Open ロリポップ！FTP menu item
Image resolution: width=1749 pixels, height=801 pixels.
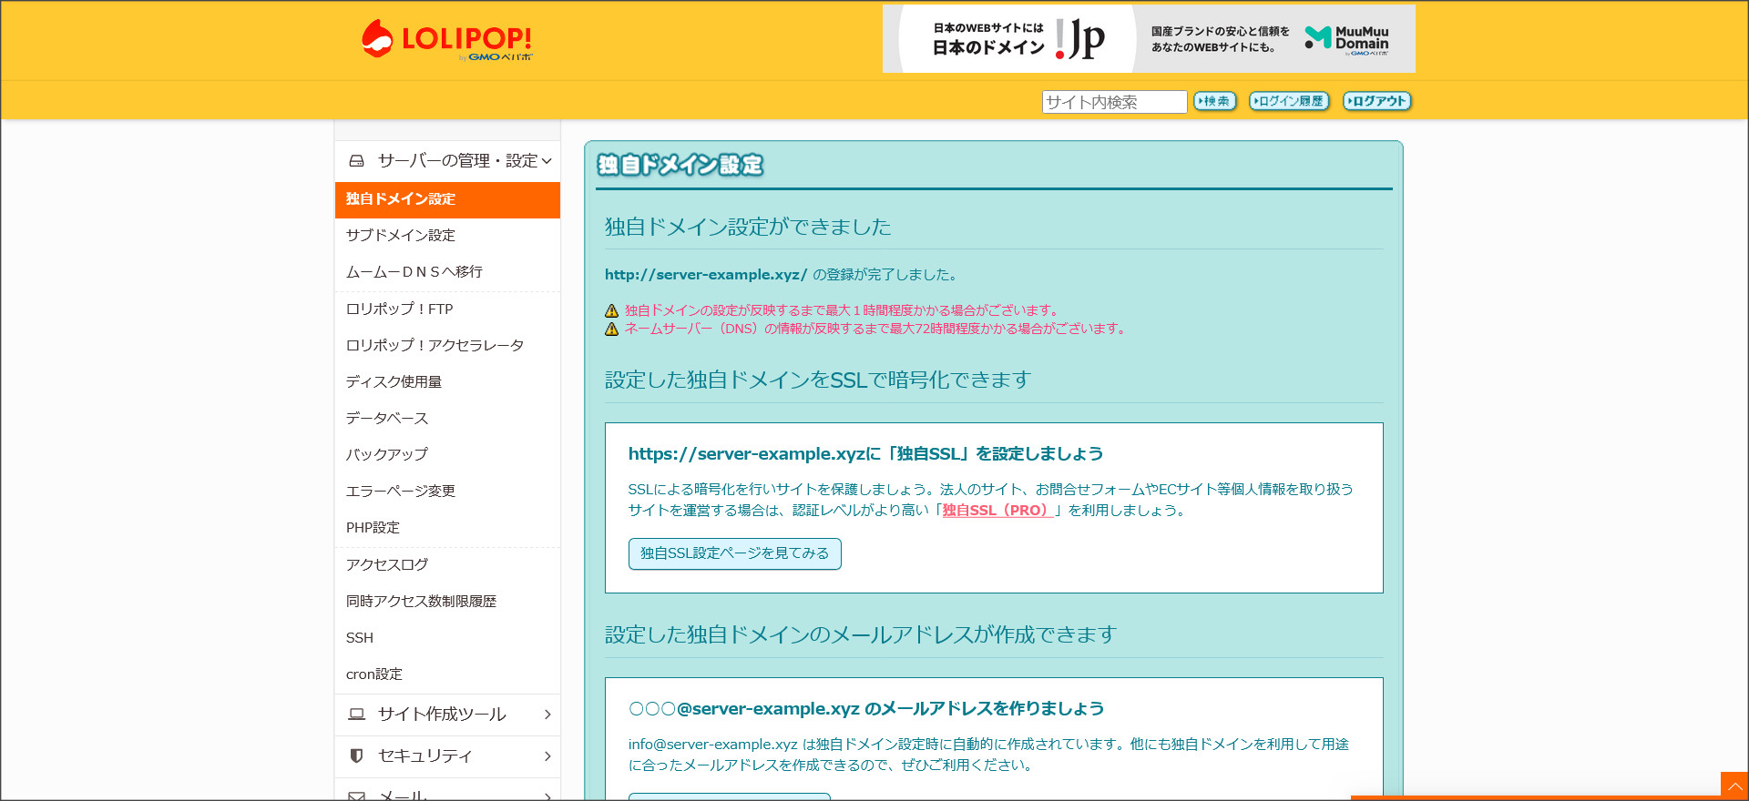447,309
